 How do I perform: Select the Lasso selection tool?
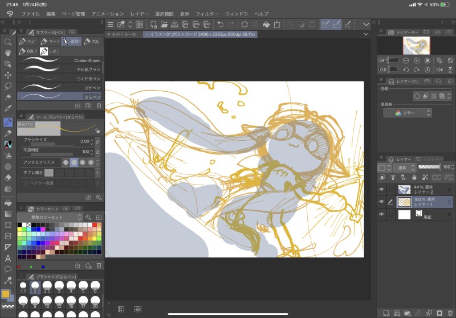[x=8, y=86]
